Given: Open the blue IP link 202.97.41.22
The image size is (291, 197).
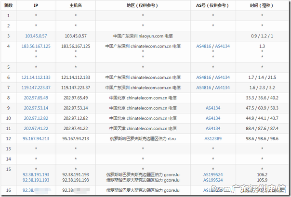Looking at the screenshot, I should pos(36,128).
